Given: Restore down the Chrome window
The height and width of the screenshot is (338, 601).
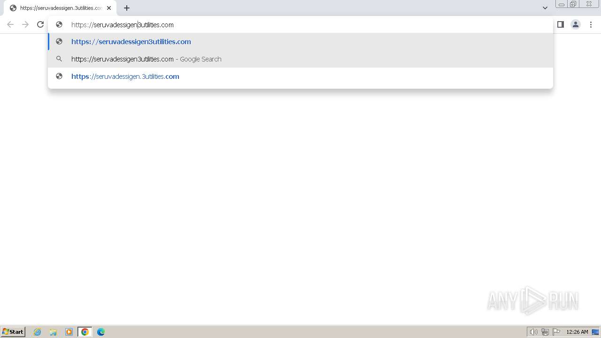Looking at the screenshot, I should point(573,4).
